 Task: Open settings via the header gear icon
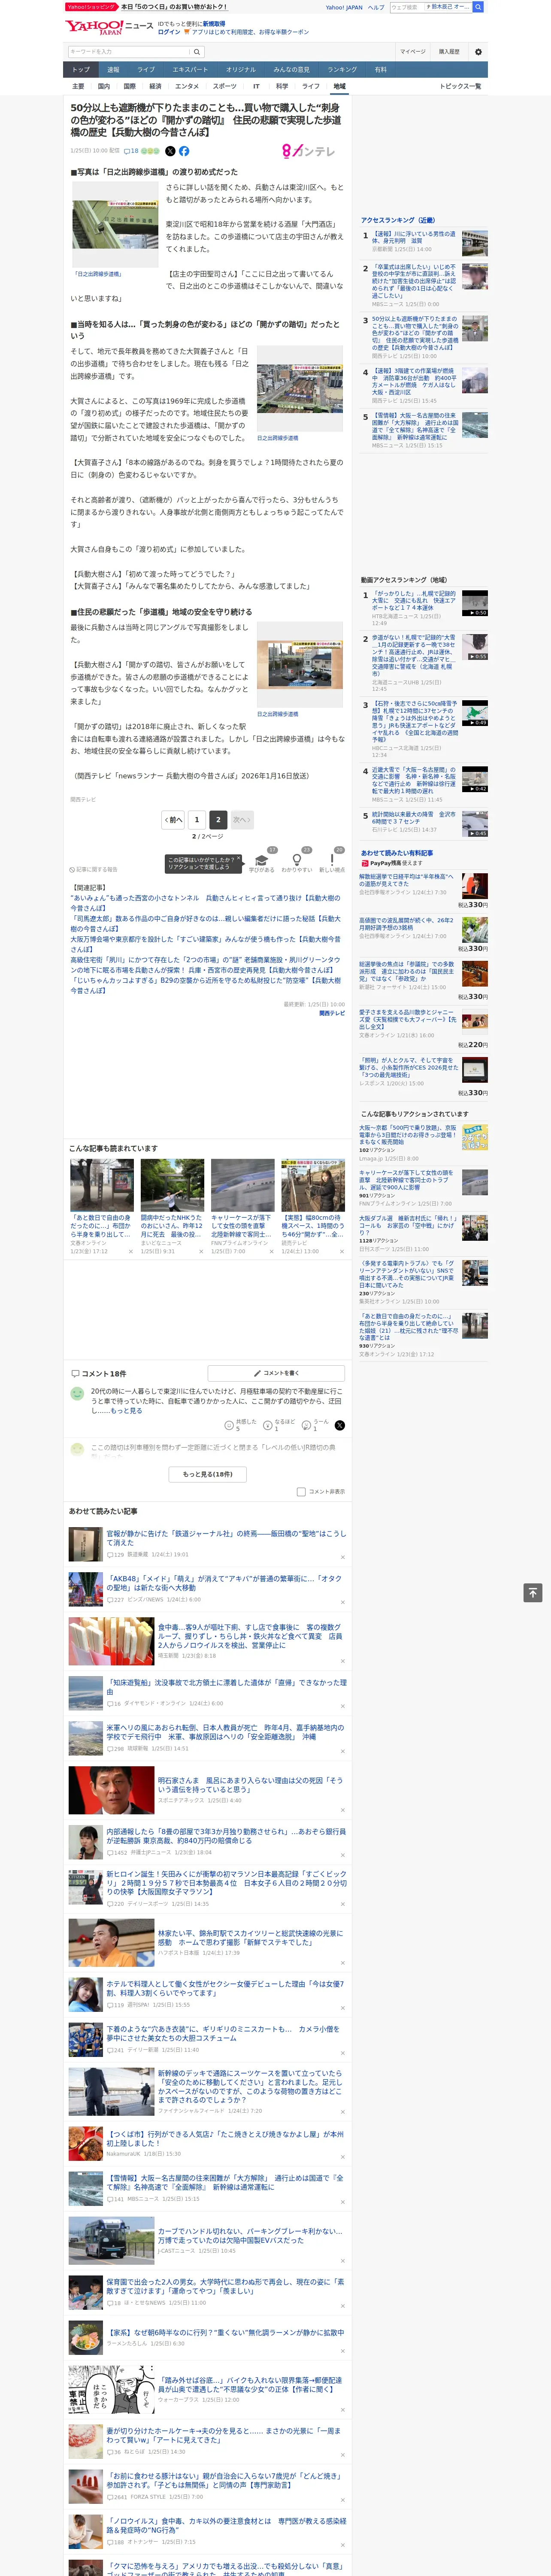point(478,52)
